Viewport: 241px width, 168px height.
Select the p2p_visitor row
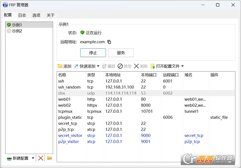pos(146,142)
